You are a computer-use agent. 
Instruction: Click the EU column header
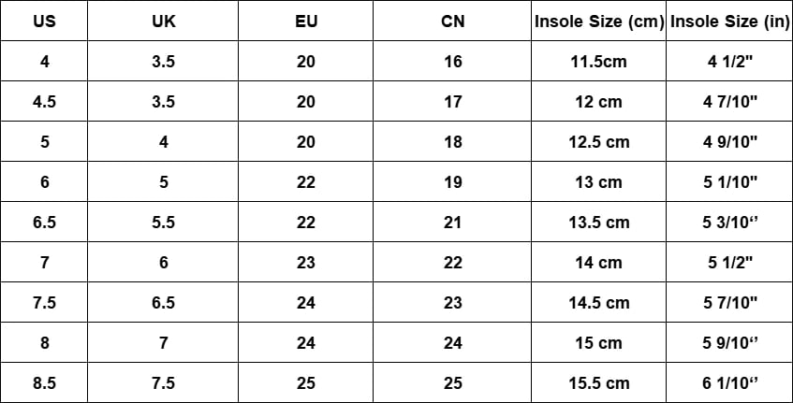(306, 22)
